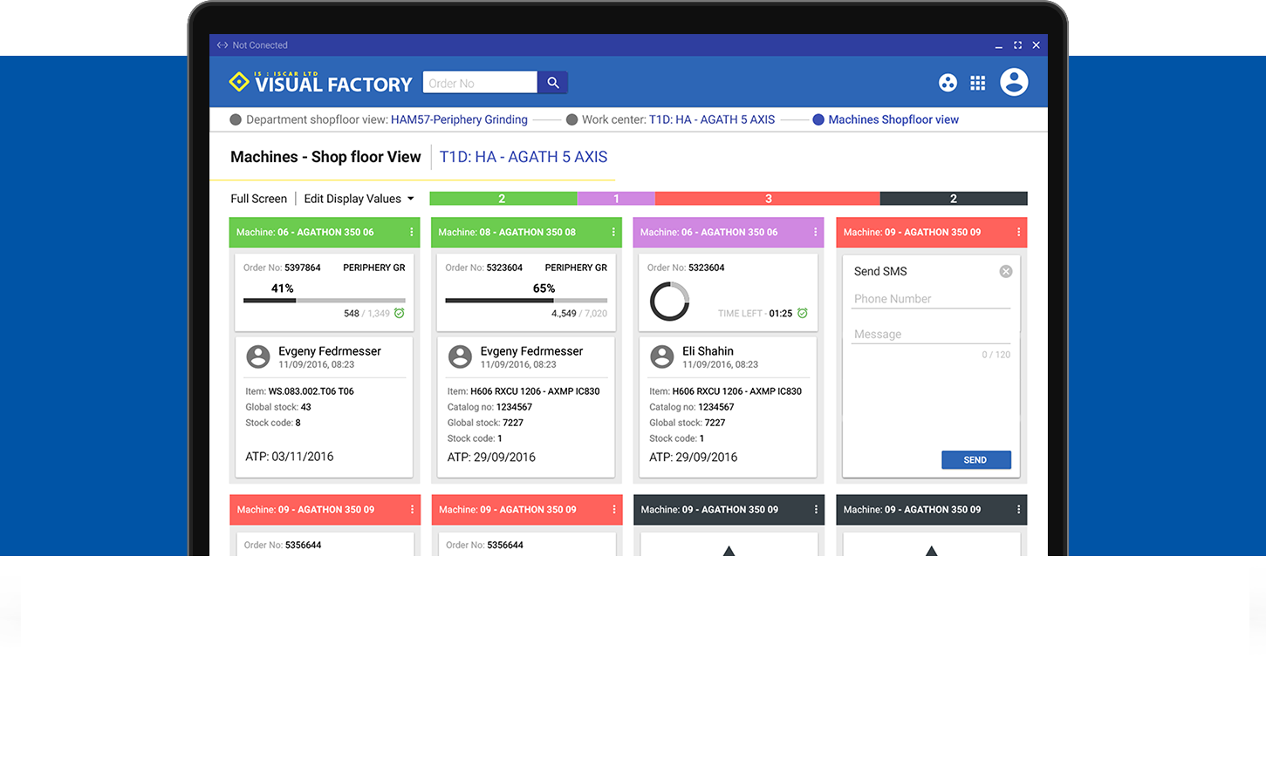1266x780 pixels.
Task: Close the Send SMS panel
Action: click(x=1006, y=272)
